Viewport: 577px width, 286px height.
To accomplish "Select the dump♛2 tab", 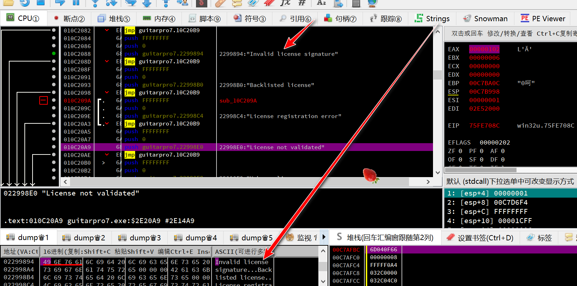I will point(83,238).
